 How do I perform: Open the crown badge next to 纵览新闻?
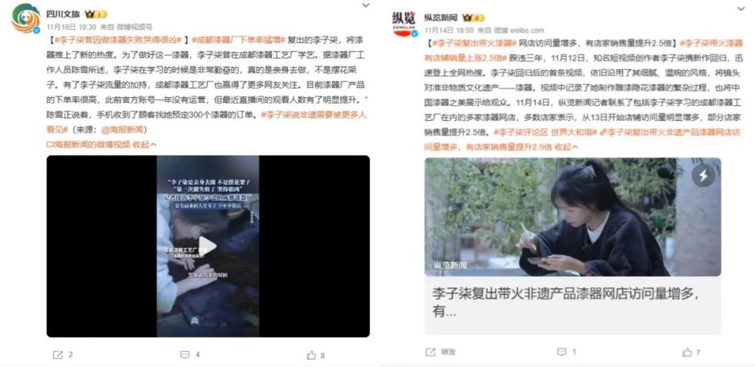(473, 17)
